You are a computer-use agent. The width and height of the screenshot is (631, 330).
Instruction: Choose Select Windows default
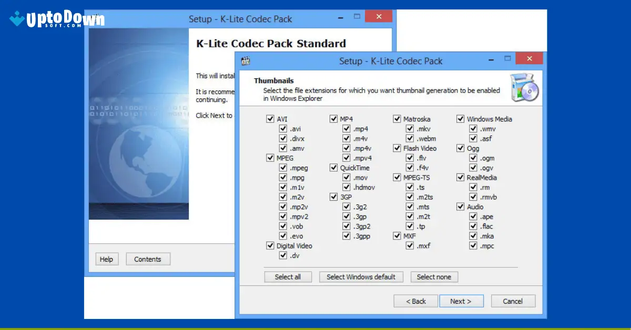(361, 277)
